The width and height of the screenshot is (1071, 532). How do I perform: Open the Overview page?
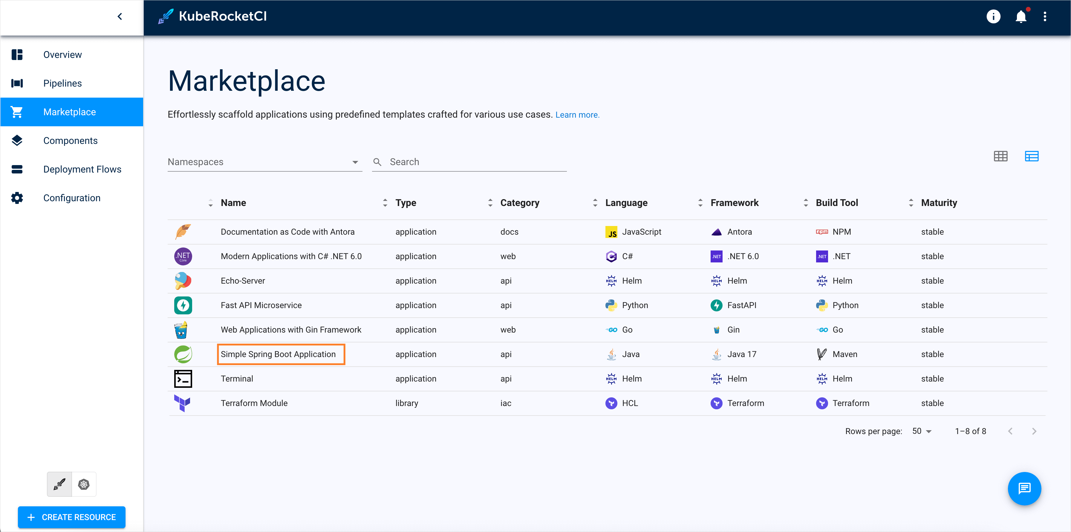(x=62, y=54)
